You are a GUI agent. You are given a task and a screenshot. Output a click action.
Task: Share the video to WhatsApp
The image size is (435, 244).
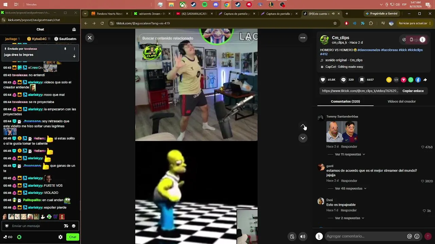pyautogui.click(x=411, y=80)
